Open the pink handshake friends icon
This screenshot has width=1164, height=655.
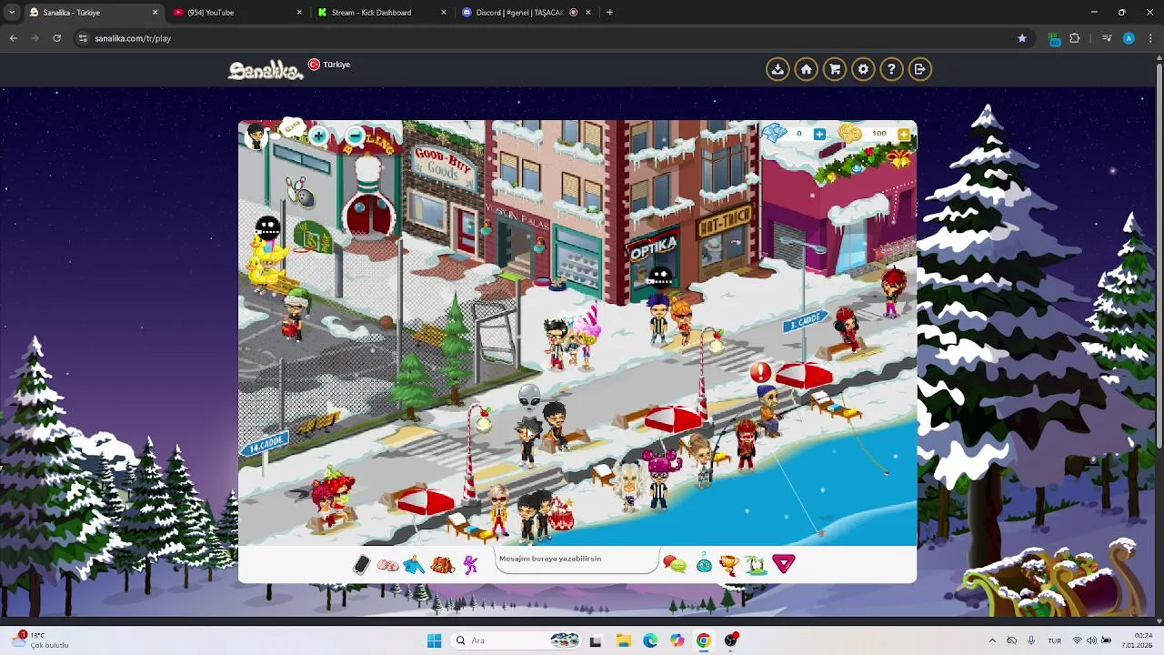[387, 565]
